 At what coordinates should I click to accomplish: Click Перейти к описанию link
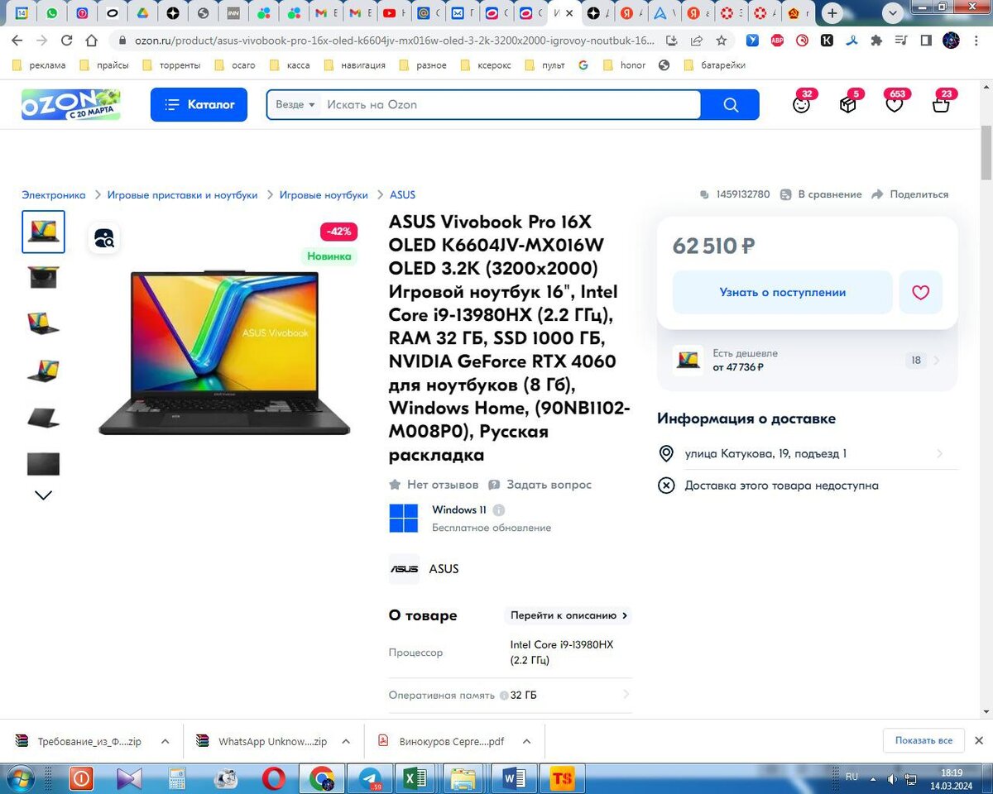569,615
